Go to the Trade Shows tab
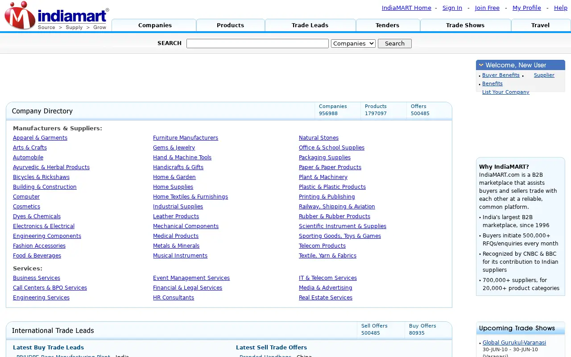 coord(465,25)
